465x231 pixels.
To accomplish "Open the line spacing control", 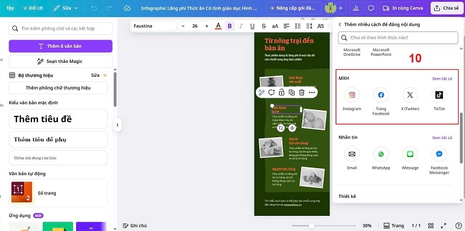I will pos(309,26).
